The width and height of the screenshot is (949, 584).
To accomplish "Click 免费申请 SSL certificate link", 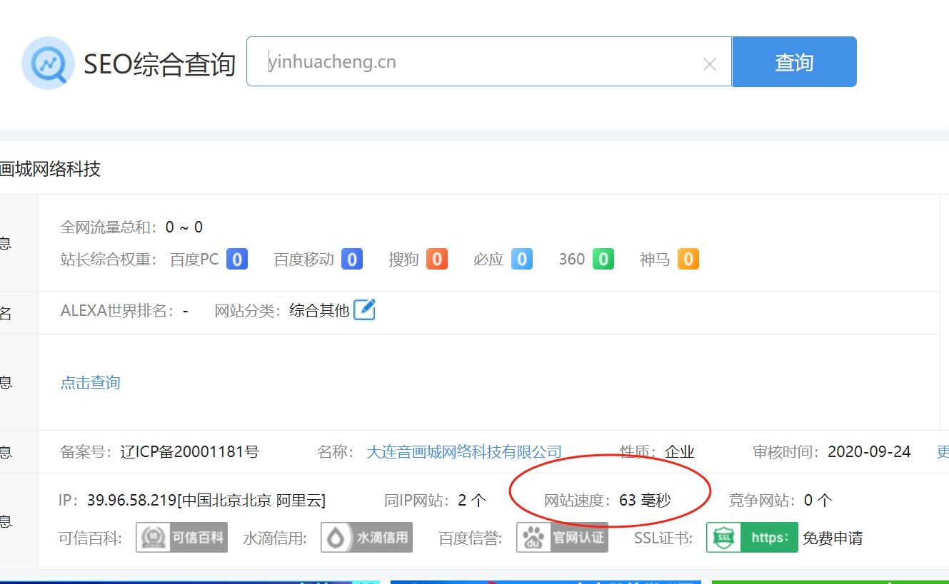I will tap(833, 538).
